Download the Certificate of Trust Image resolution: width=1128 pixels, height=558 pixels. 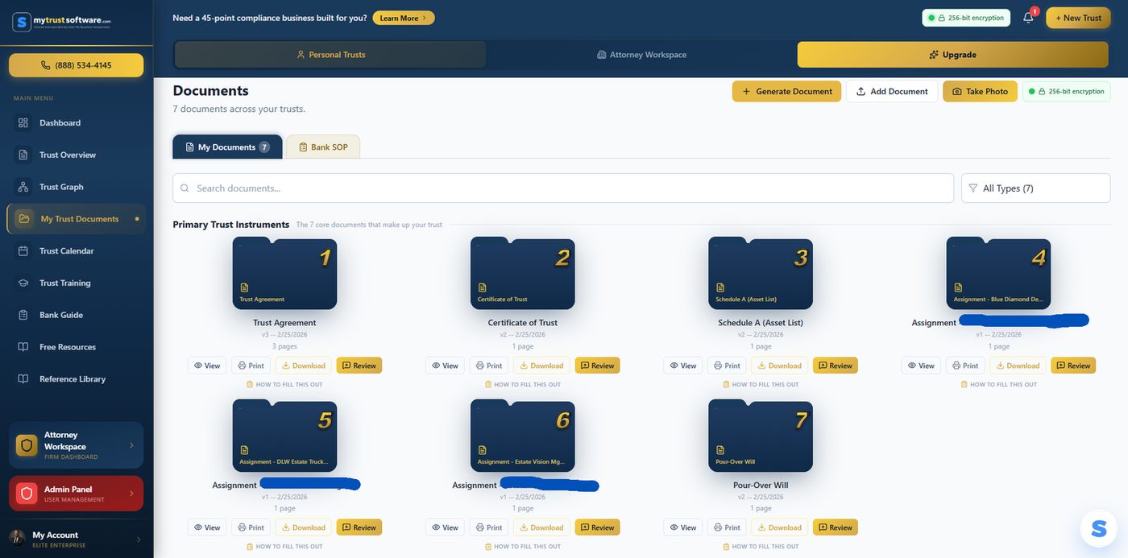[x=541, y=366]
